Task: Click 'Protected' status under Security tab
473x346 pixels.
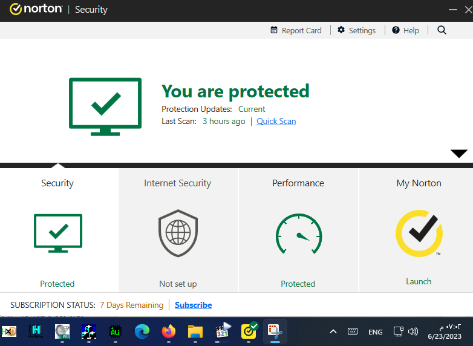Action: pyautogui.click(x=57, y=284)
